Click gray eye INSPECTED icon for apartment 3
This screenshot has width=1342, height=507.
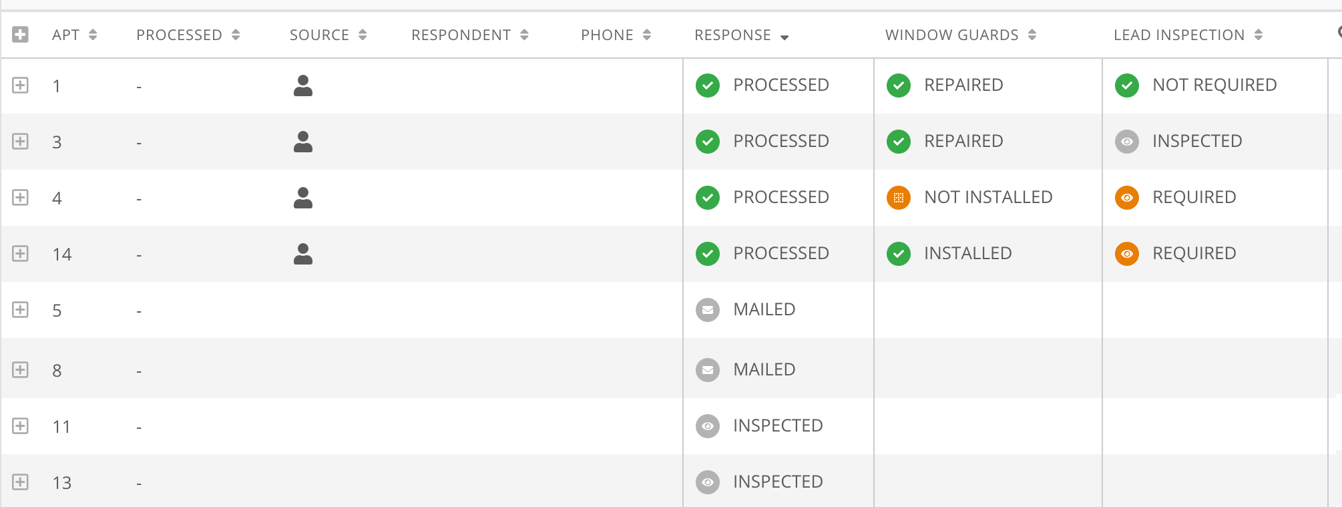(x=1127, y=142)
